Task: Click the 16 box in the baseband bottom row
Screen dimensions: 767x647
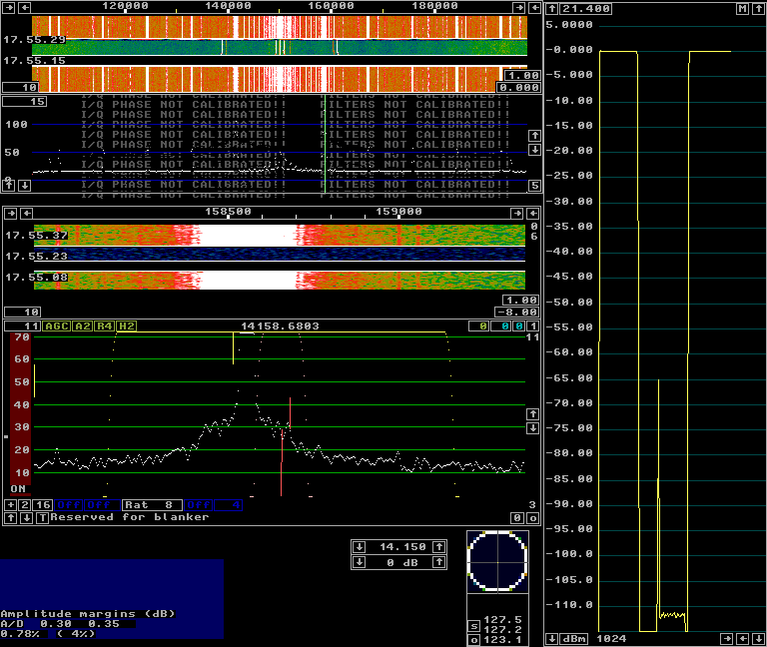Action: pyautogui.click(x=43, y=504)
